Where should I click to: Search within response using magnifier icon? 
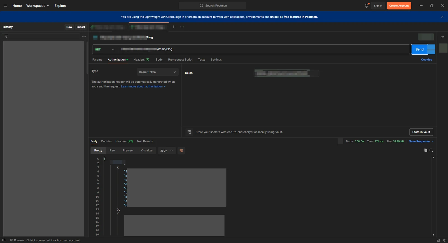(x=431, y=150)
